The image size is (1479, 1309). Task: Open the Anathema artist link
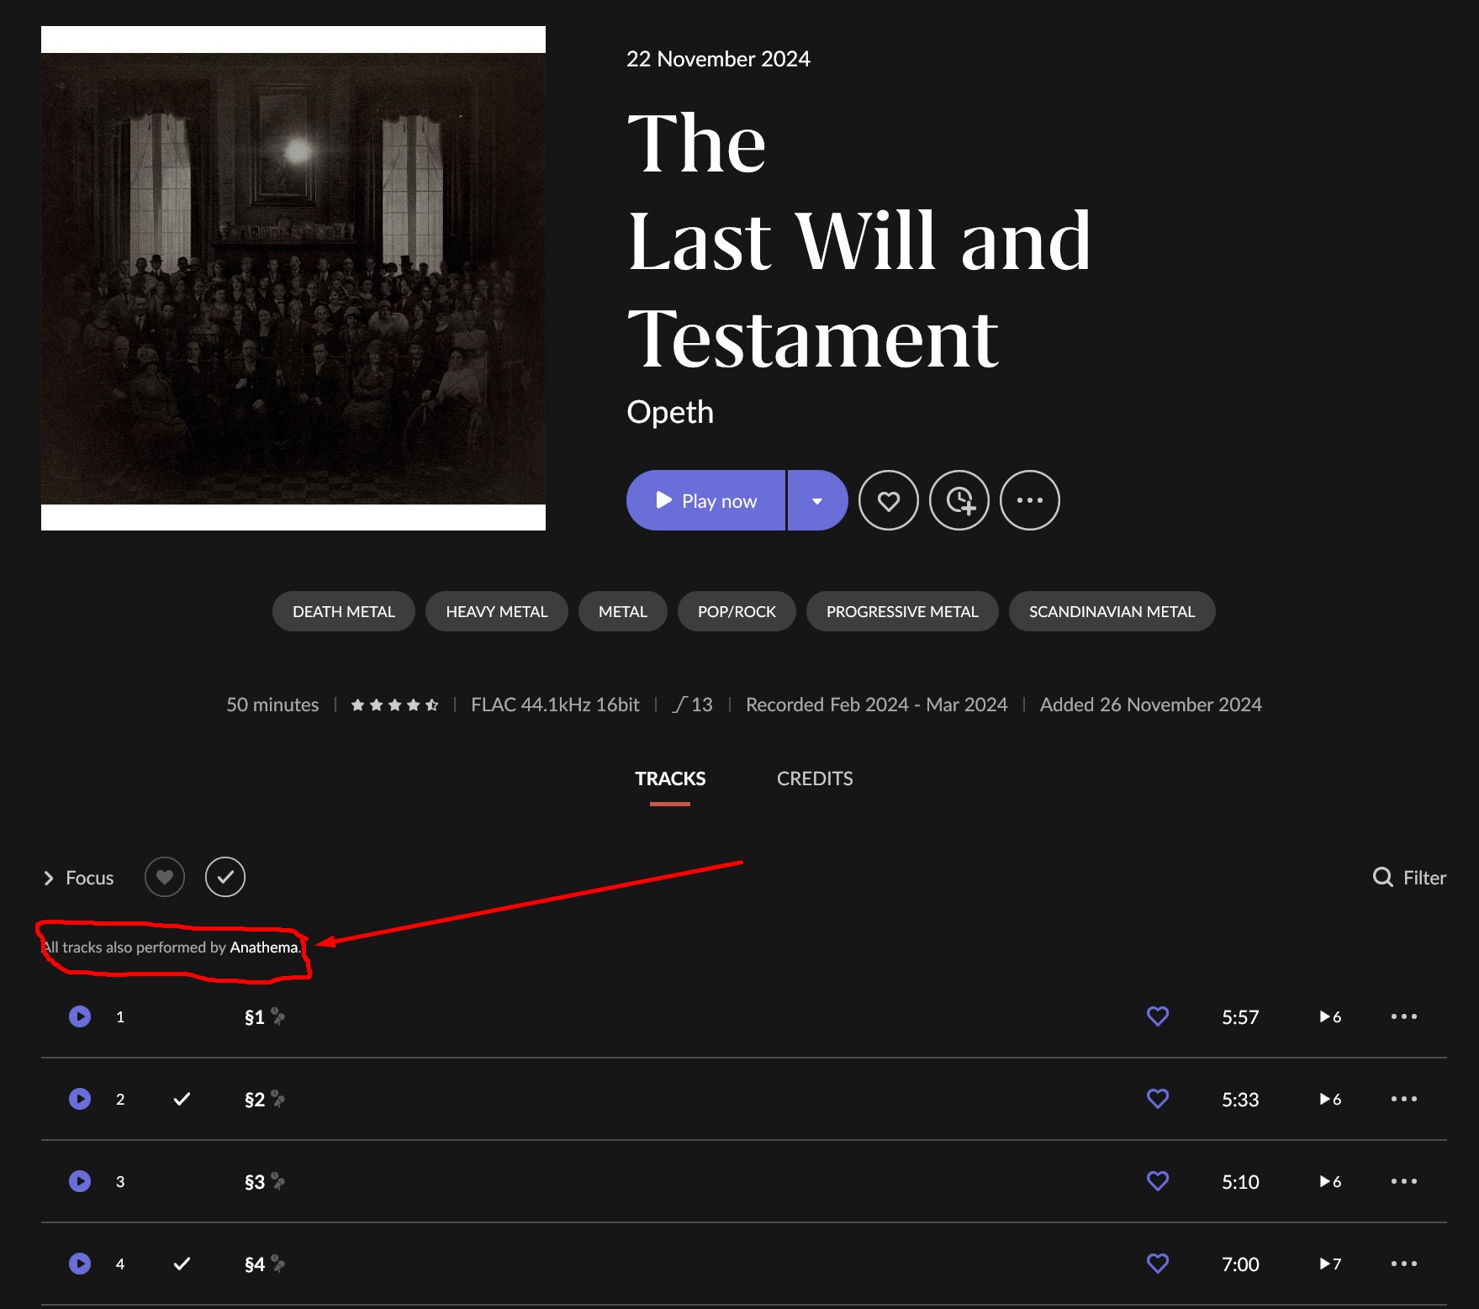click(264, 947)
